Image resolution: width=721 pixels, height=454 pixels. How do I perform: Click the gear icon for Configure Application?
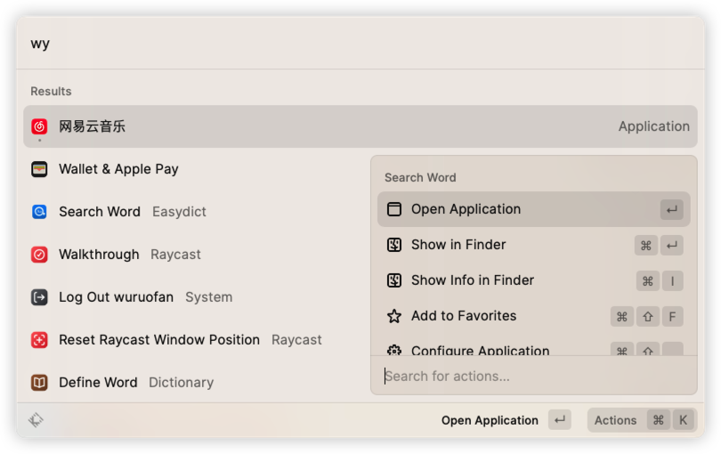point(394,351)
